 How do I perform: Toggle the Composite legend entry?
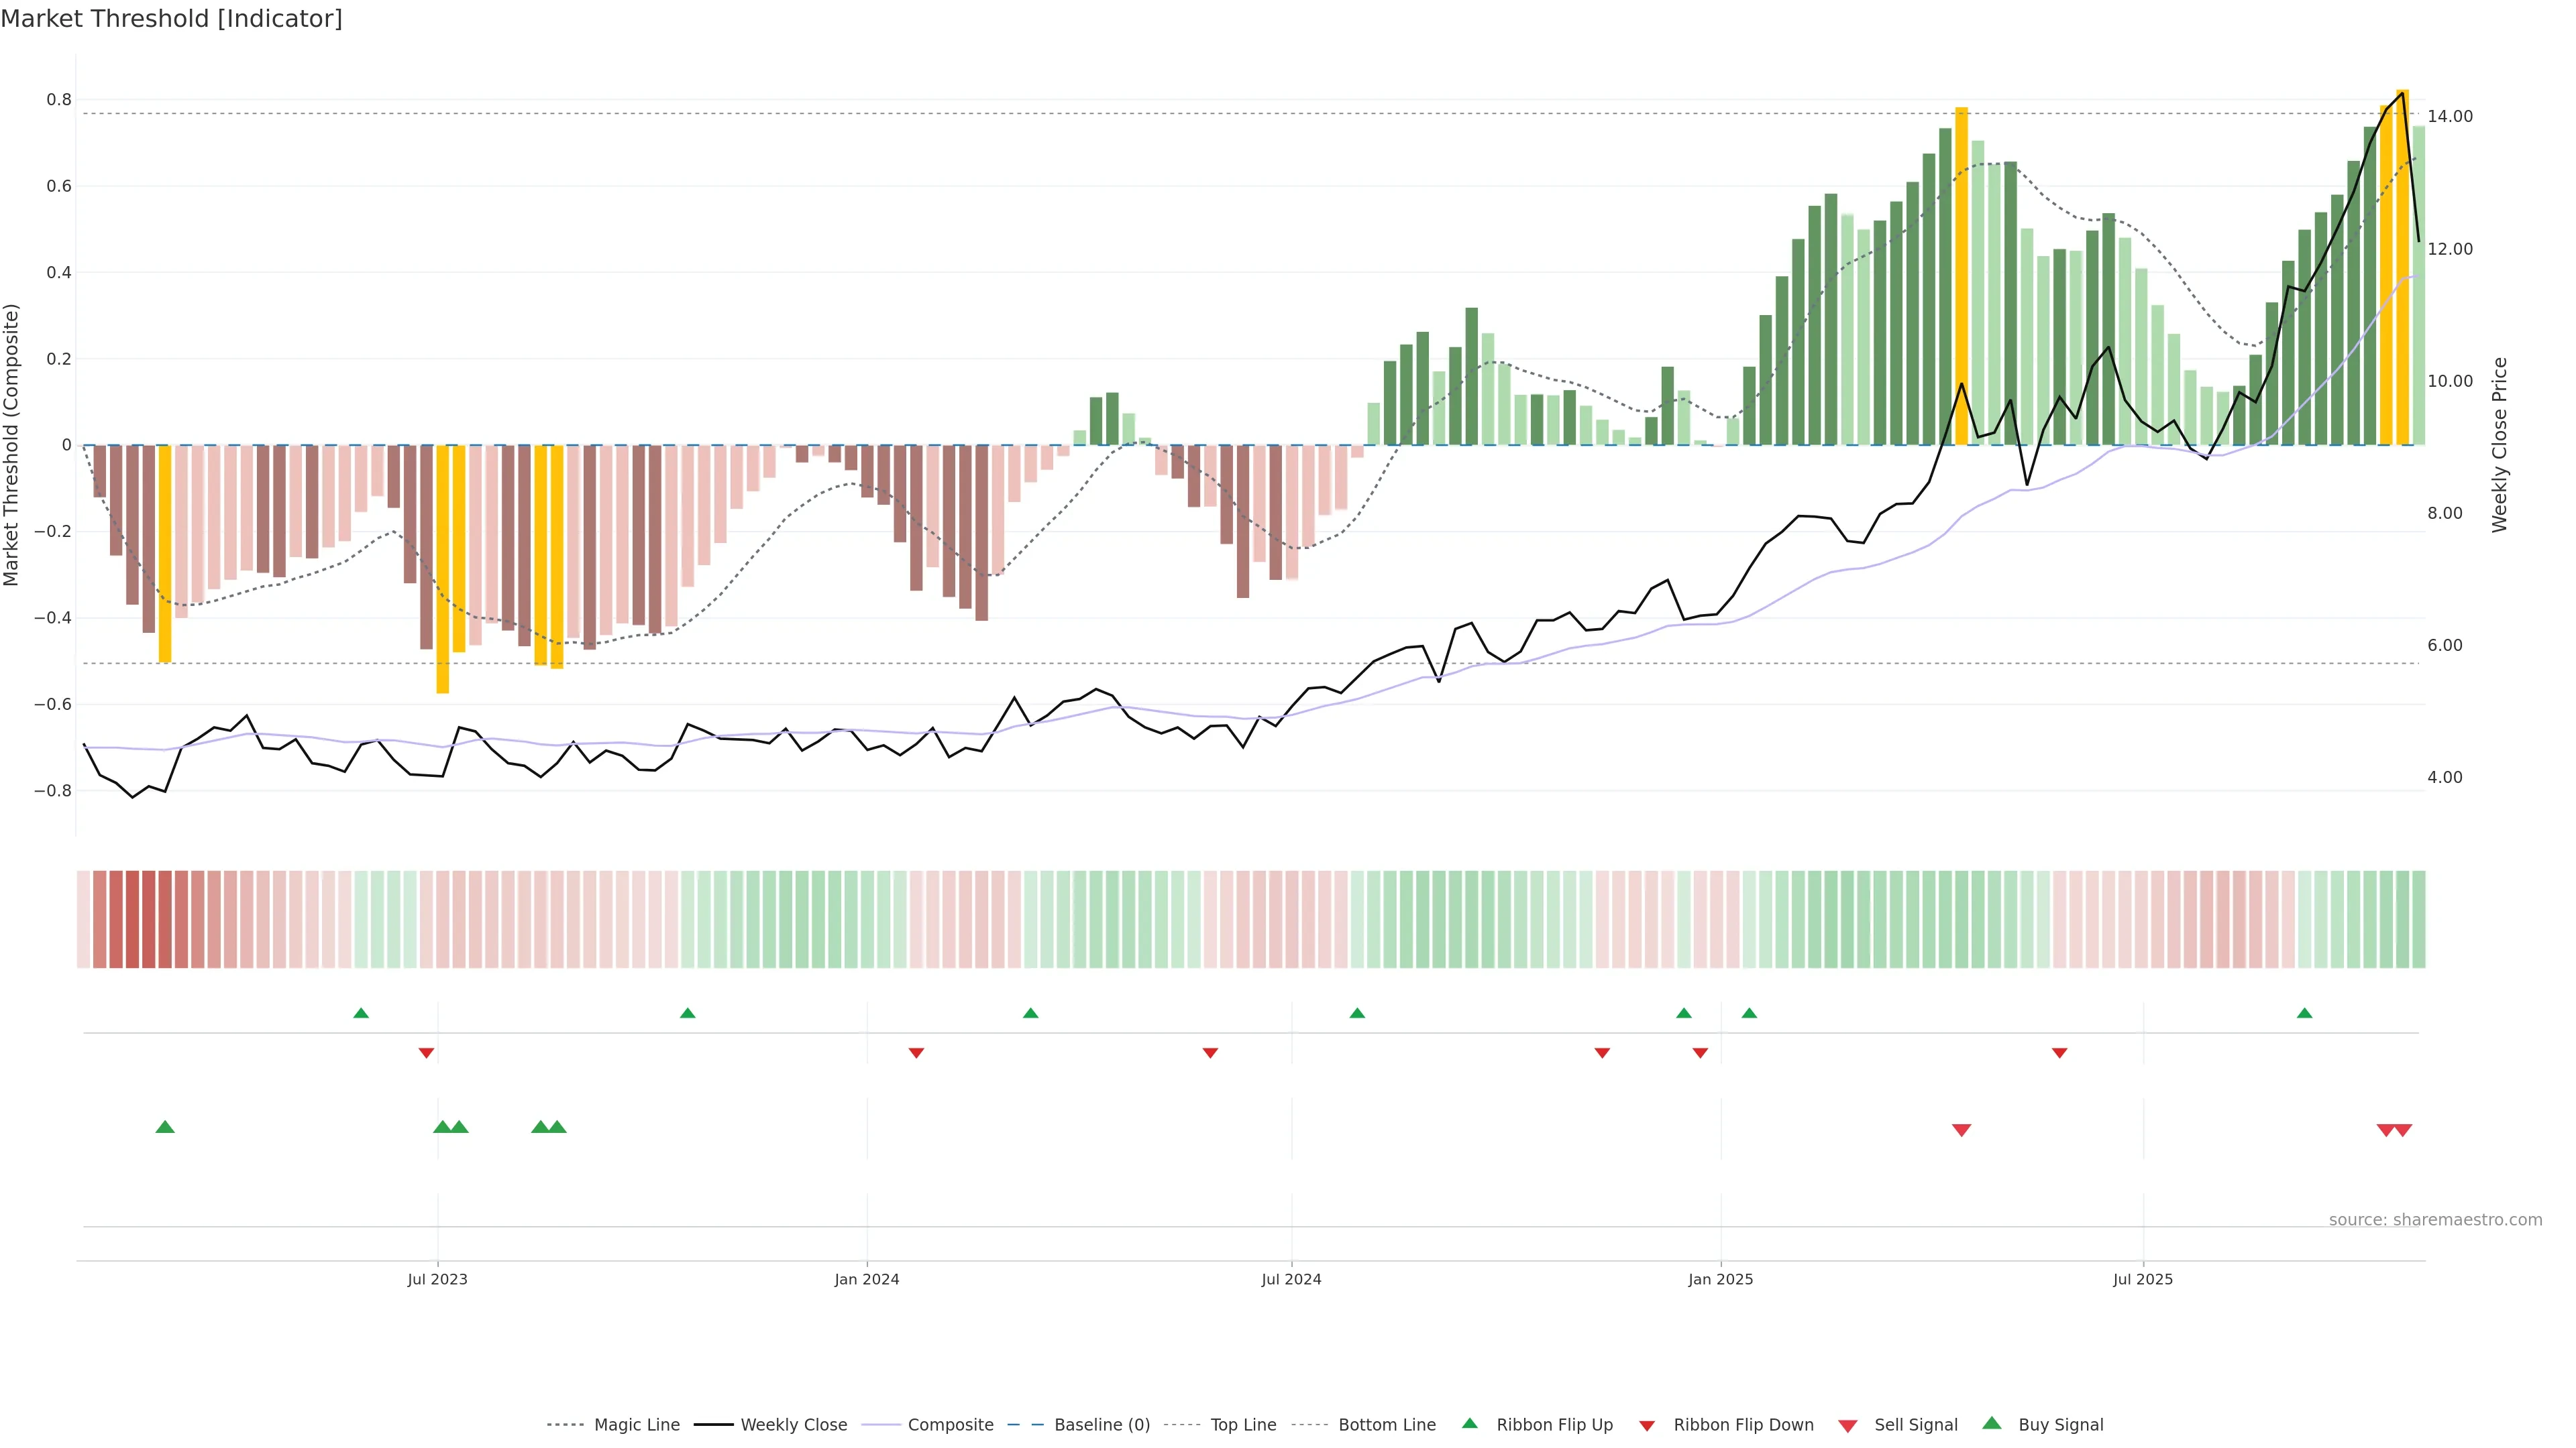click(950, 1425)
